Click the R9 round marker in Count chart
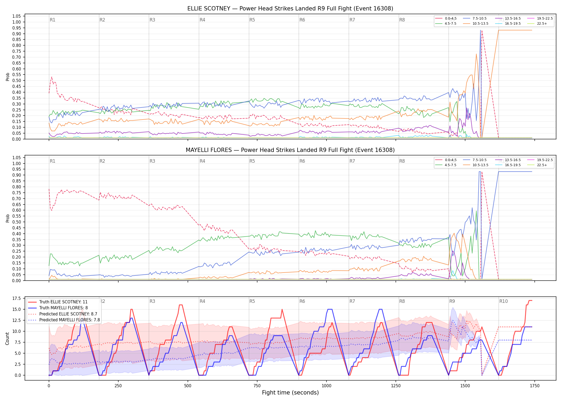The image size is (562, 402). coord(452,301)
